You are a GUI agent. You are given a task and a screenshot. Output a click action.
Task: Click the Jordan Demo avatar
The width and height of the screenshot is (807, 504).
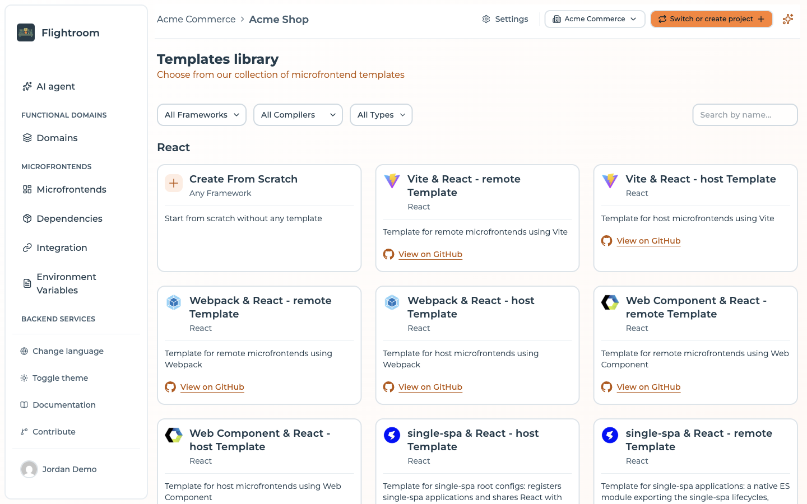(29, 469)
